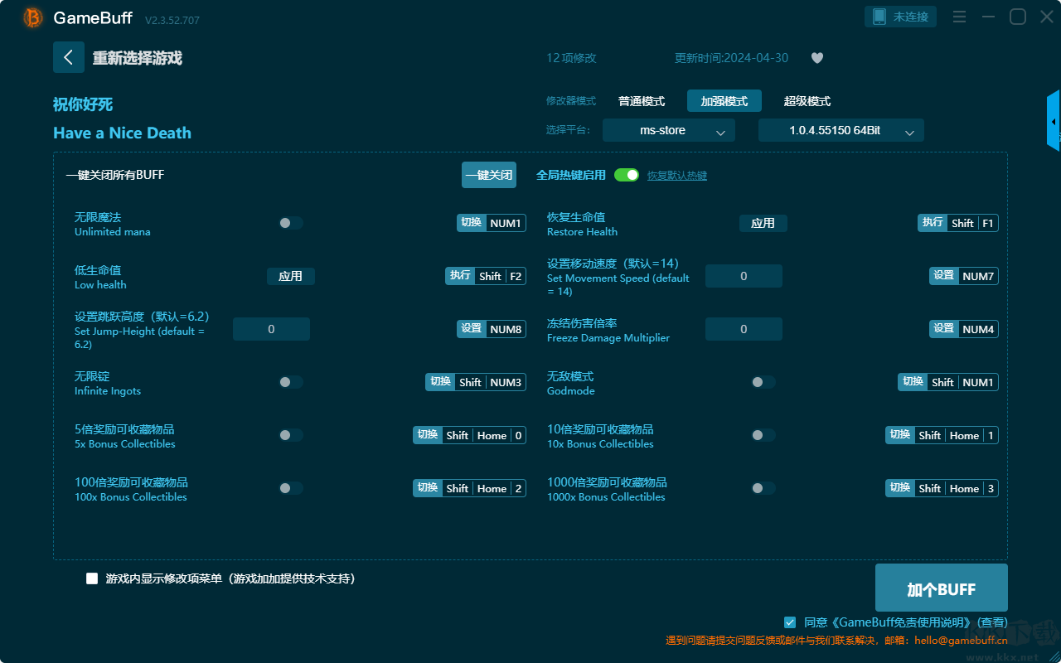Click the Have a Nice Death title
The height and width of the screenshot is (663, 1061).
(x=122, y=133)
